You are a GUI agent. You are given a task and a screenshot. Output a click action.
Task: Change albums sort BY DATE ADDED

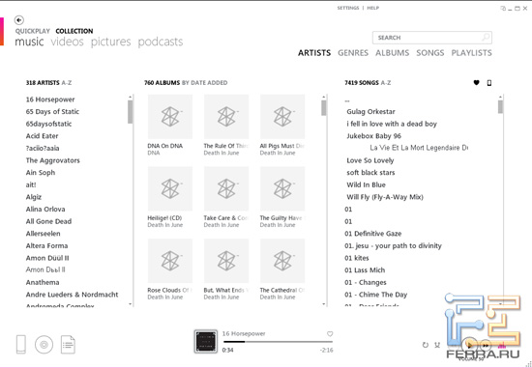205,83
